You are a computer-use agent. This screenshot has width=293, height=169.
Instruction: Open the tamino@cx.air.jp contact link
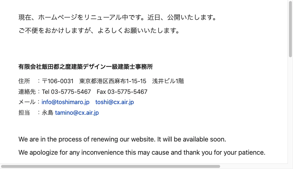pos(77,113)
